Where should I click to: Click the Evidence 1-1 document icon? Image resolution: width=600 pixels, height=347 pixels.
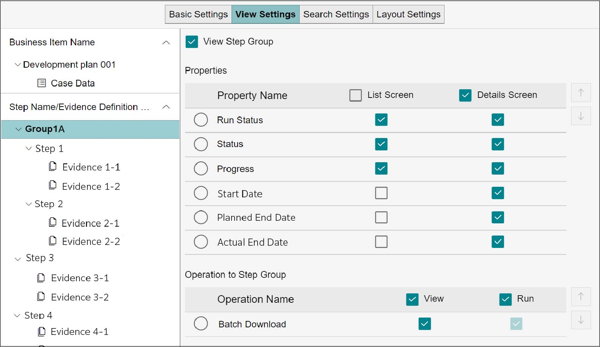pyautogui.click(x=53, y=166)
